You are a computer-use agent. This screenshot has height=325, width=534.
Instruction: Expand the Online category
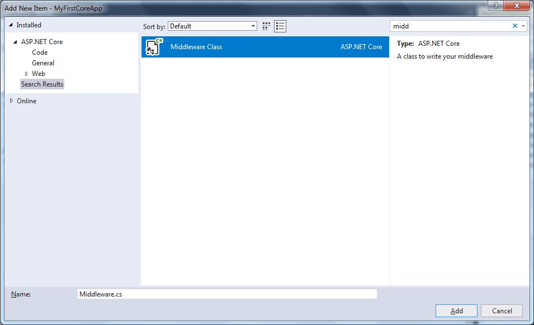[x=11, y=101]
